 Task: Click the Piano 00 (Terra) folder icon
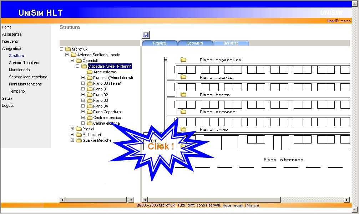[x=90, y=83]
